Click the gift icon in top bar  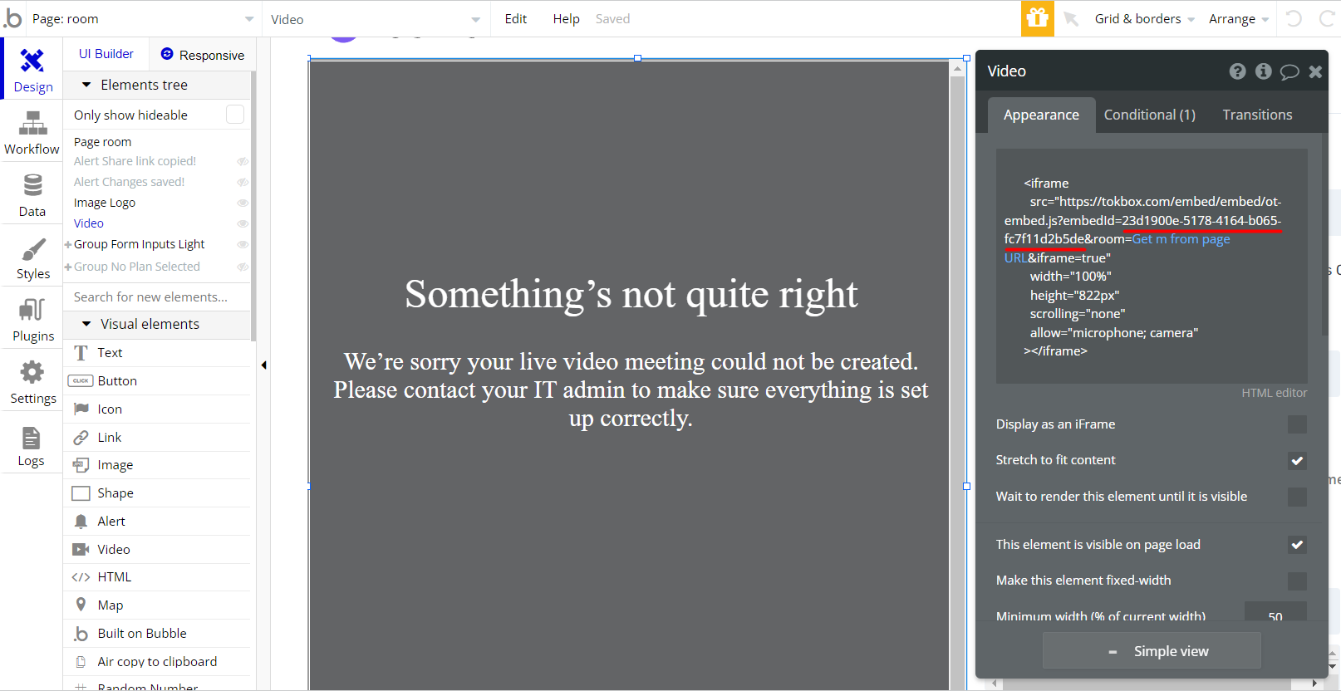(1037, 18)
